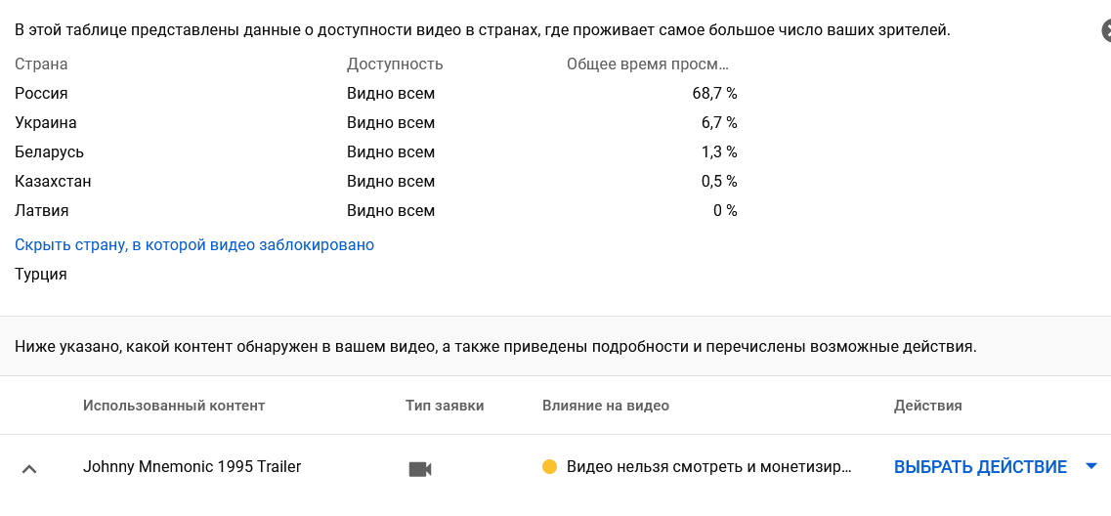Image resolution: width=1111 pixels, height=516 pixels.
Task: Collapse the Johnny Mnemonic claim row chevron
Action: click(x=29, y=468)
